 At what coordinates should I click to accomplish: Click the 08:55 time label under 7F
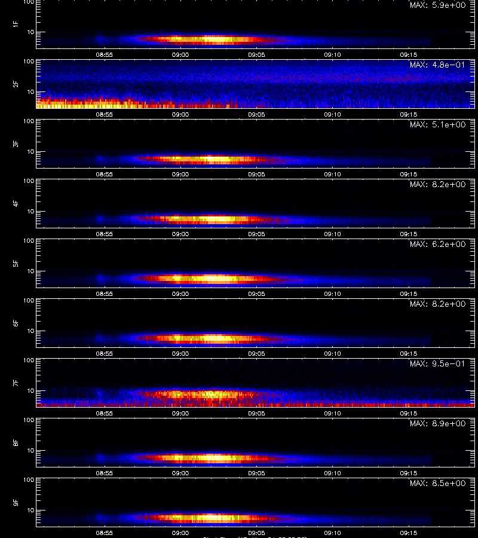pos(104,414)
